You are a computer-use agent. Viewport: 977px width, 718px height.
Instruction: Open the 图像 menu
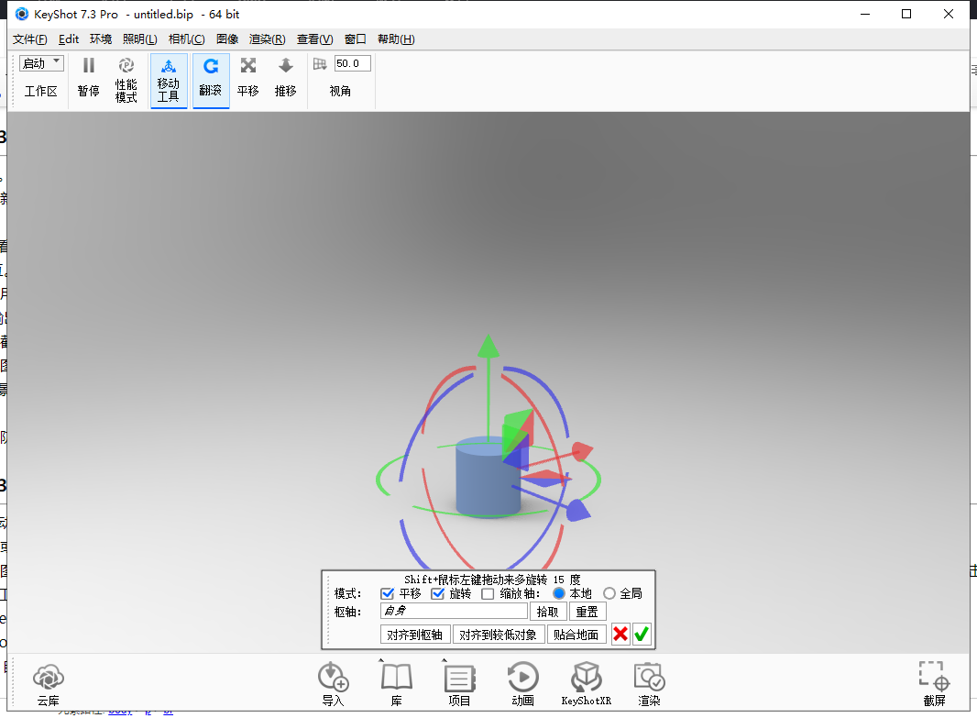(x=227, y=39)
